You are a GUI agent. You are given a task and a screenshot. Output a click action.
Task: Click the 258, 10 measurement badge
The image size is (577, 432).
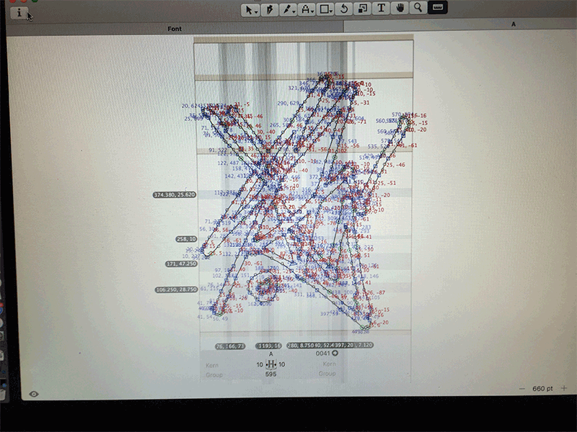[x=187, y=239]
